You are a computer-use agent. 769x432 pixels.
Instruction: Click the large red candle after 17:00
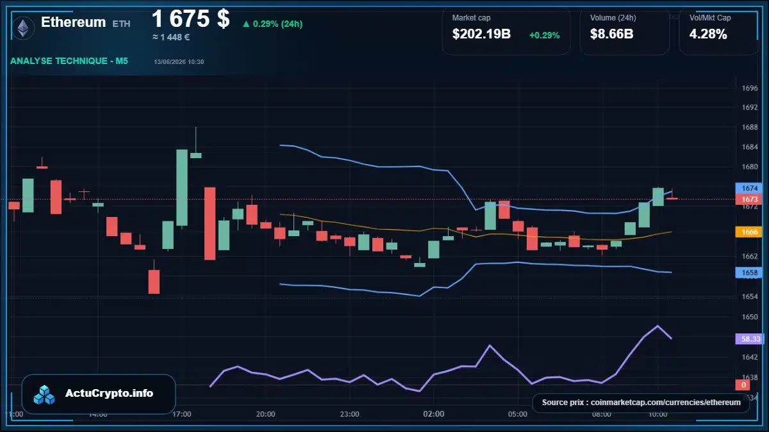210,223
